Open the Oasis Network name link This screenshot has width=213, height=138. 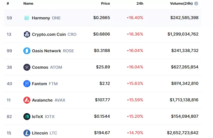[46, 51]
